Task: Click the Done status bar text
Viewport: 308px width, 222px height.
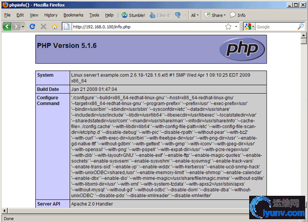Action: click(9, 219)
